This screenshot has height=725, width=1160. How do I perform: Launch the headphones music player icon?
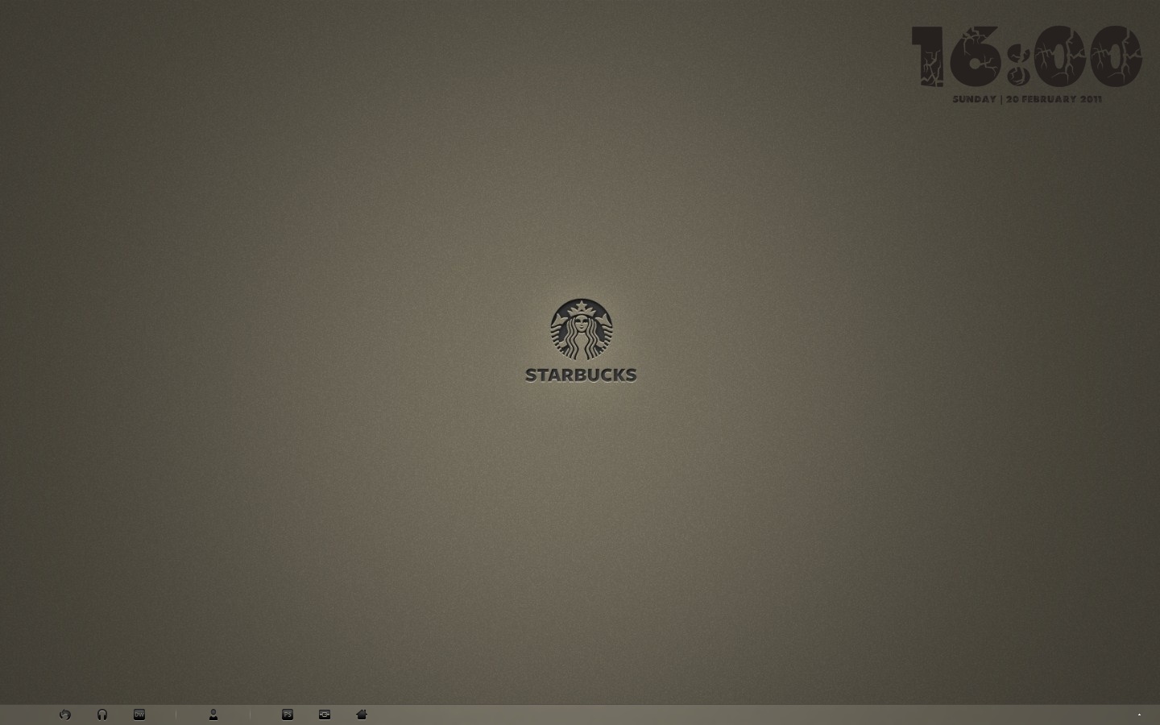[x=102, y=715]
